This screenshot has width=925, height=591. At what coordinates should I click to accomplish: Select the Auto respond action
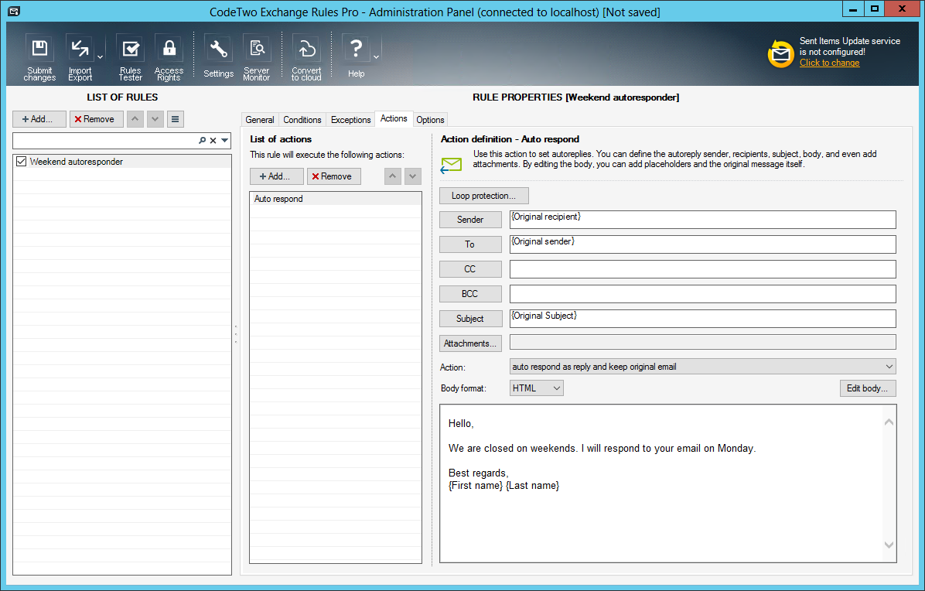[336, 199]
